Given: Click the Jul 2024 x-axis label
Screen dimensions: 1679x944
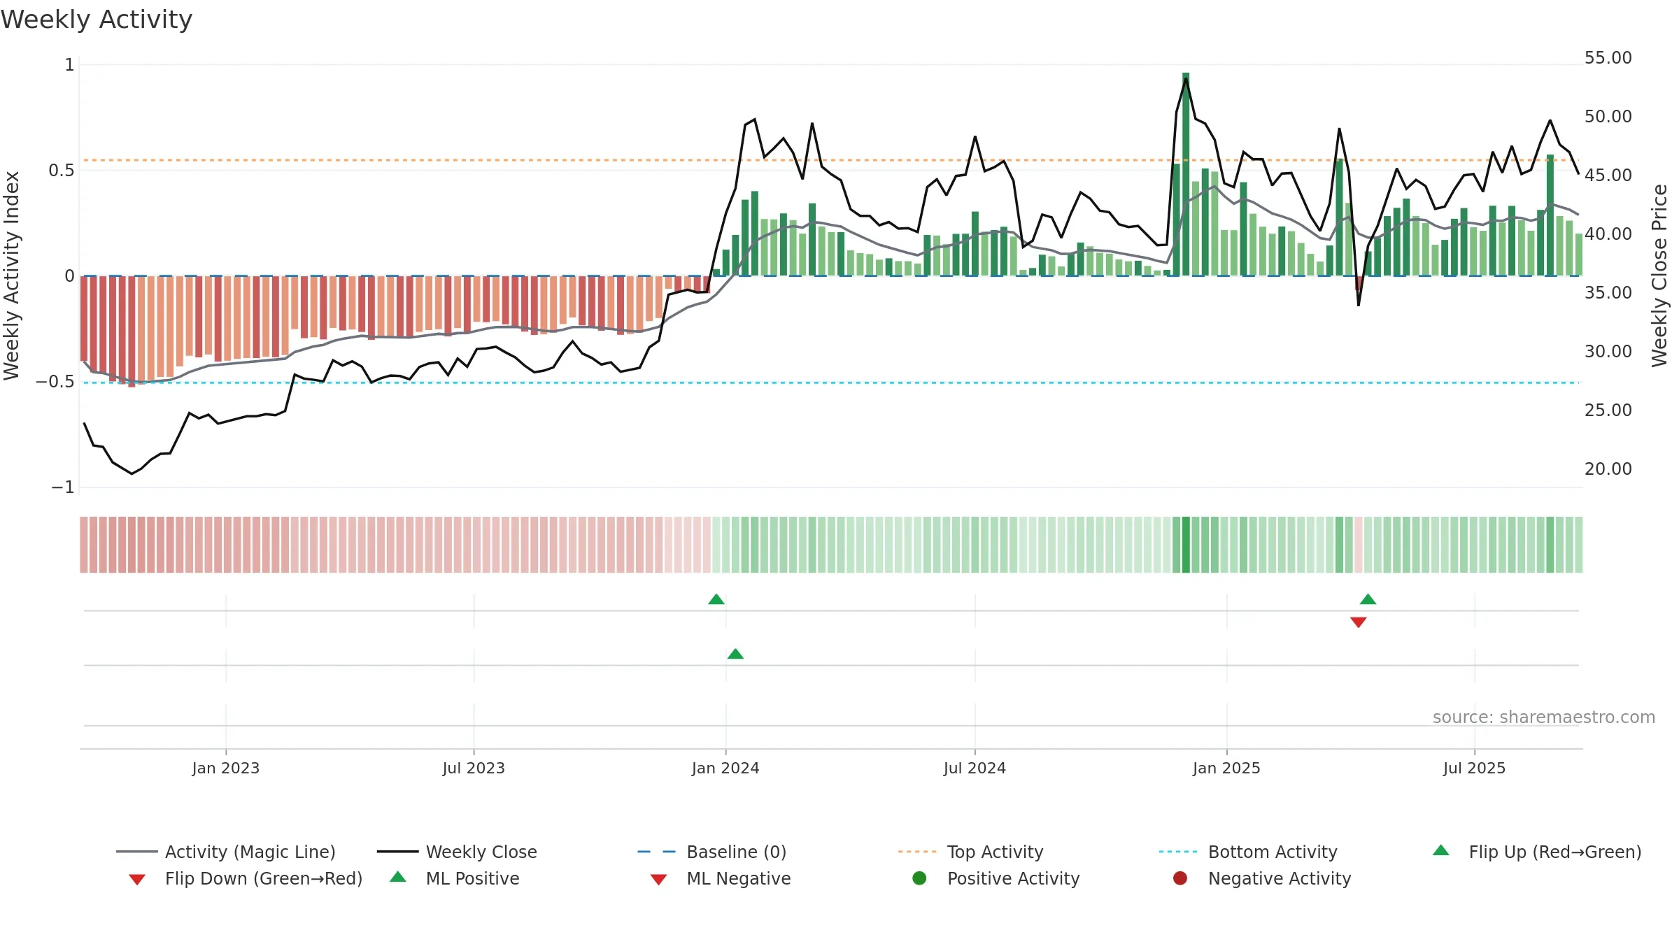Looking at the screenshot, I should tap(975, 768).
